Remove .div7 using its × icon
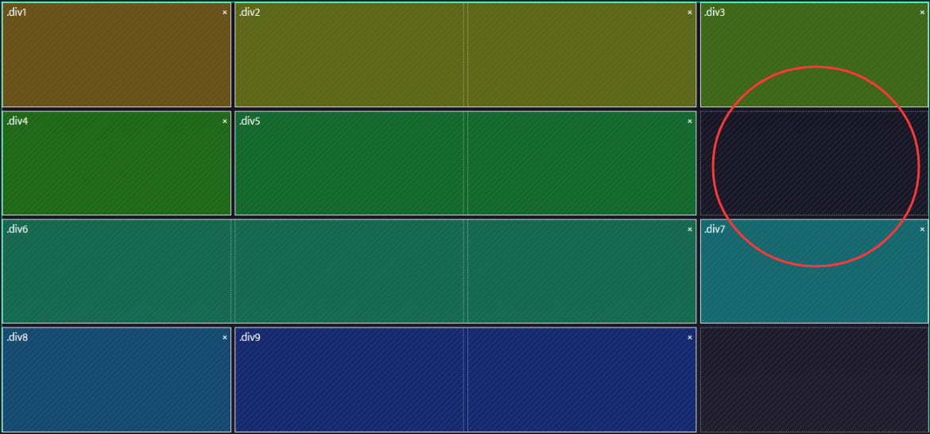930x434 pixels. click(922, 229)
